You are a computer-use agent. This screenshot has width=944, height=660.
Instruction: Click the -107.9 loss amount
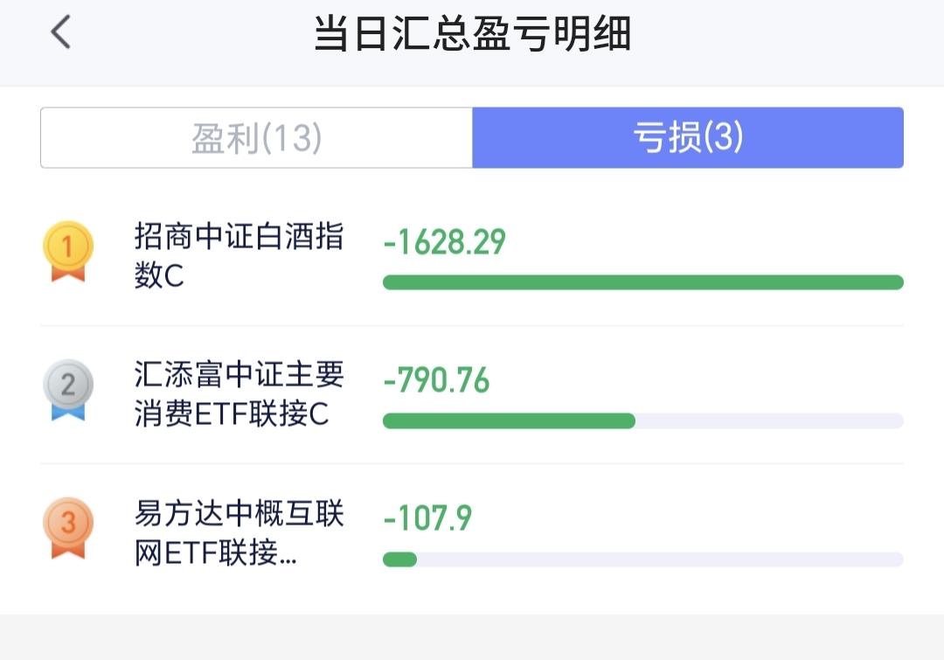point(427,518)
